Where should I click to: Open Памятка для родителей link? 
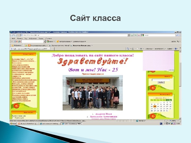(24, 89)
